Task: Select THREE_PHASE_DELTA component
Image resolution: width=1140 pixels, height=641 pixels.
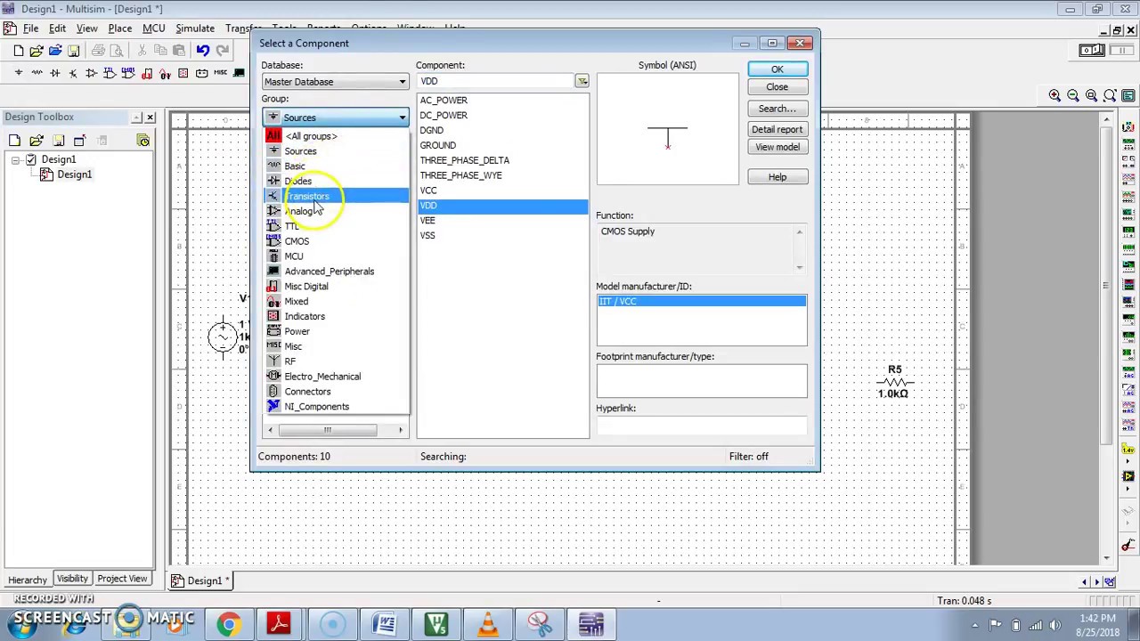Action: click(x=464, y=160)
